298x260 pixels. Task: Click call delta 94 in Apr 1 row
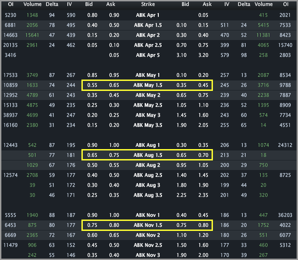pos(52,15)
